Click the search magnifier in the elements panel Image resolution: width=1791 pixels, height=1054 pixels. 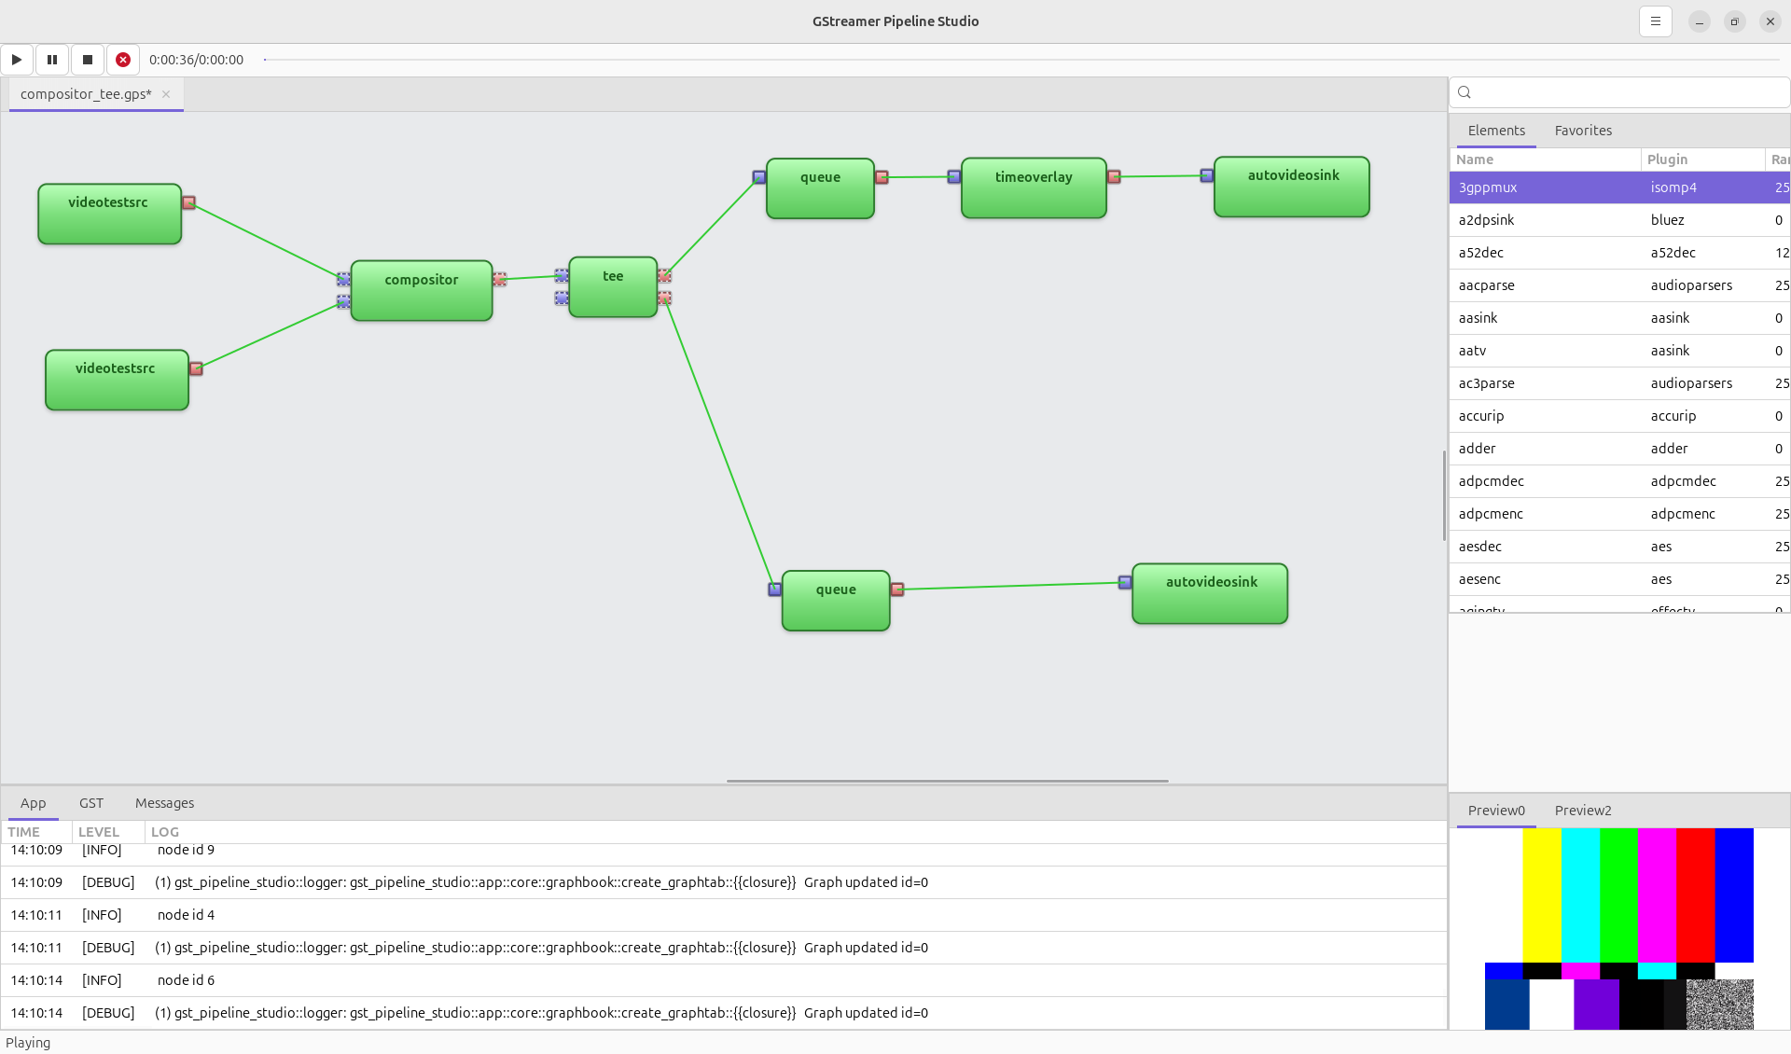coord(1464,91)
